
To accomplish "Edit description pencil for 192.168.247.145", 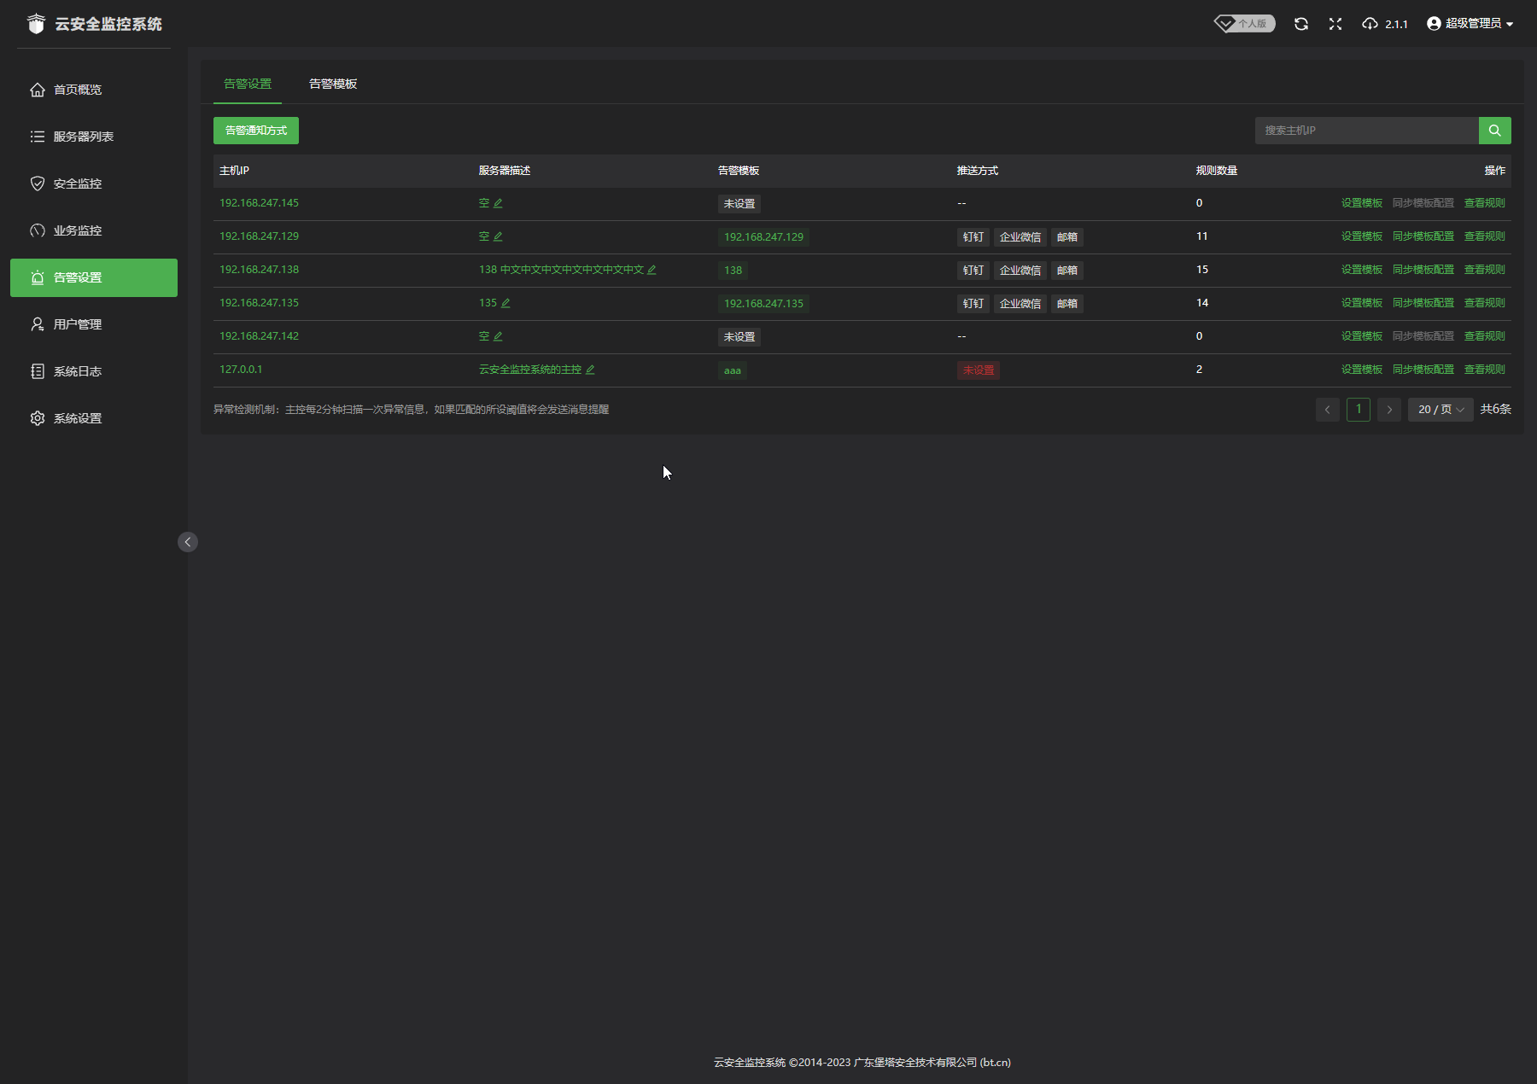I will pos(498,203).
